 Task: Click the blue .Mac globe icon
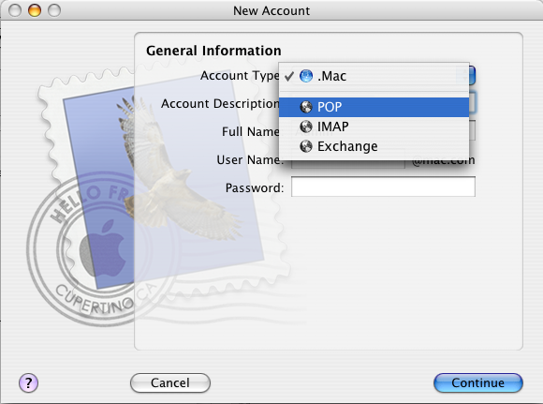306,76
